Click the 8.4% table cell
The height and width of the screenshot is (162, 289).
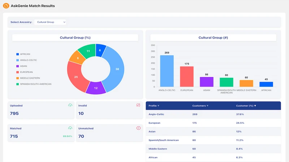click(x=240, y=149)
